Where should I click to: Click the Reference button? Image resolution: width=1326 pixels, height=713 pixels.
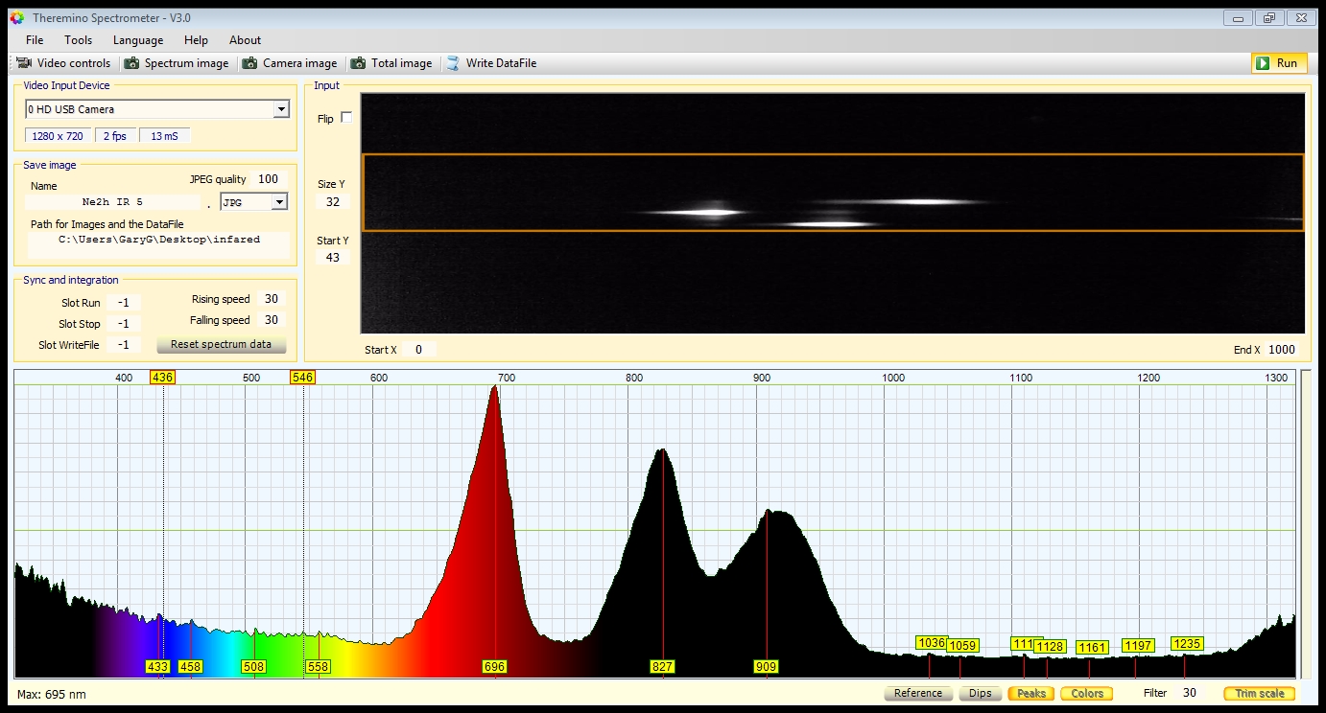(917, 693)
